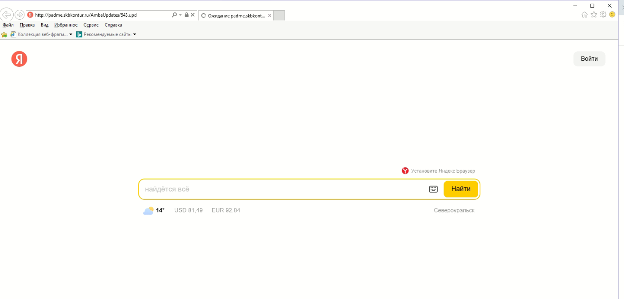The image size is (624, 299).
Task: Open the Favorites star icon at top right
Action: tap(594, 15)
